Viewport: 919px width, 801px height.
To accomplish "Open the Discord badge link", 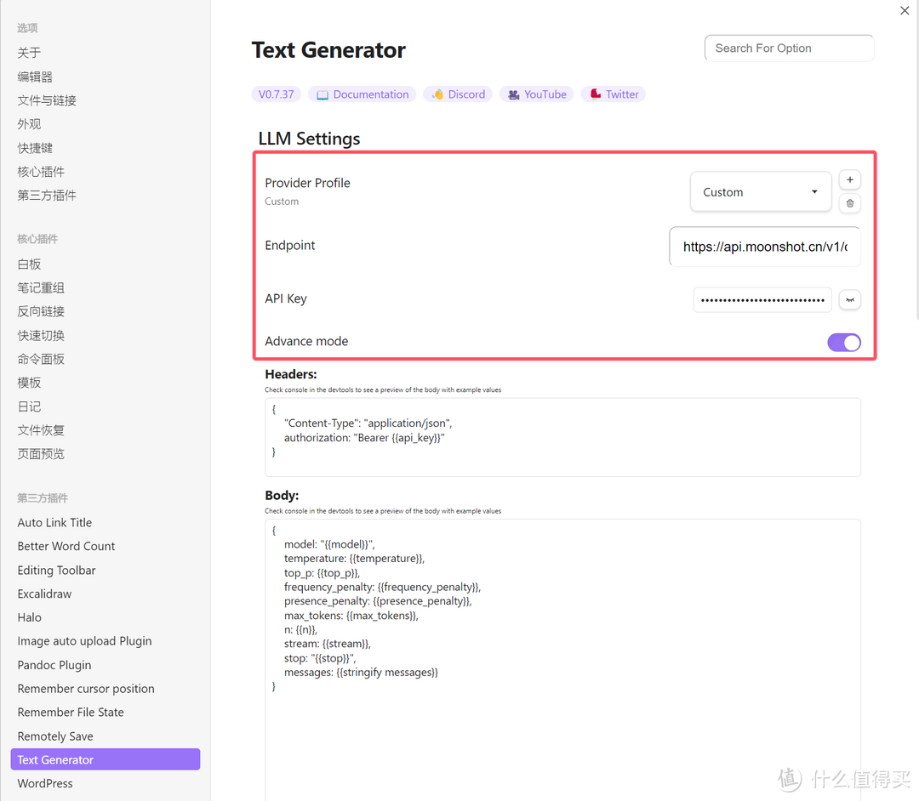I will (x=457, y=94).
